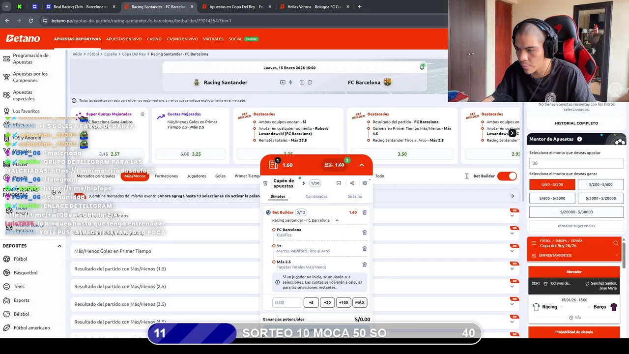The image size is (629, 354).
Task: Select the S/3000 - S/20000 winnings range
Action: point(600,198)
